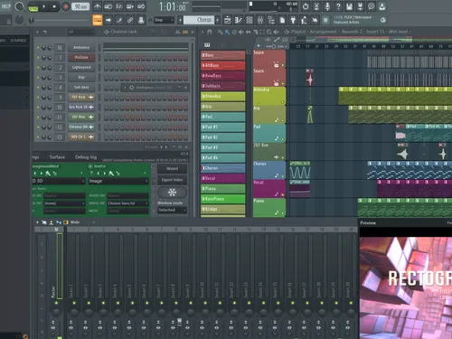Open the pattern selector showing Chorus
The width and height of the screenshot is (452, 339).
[x=199, y=20]
